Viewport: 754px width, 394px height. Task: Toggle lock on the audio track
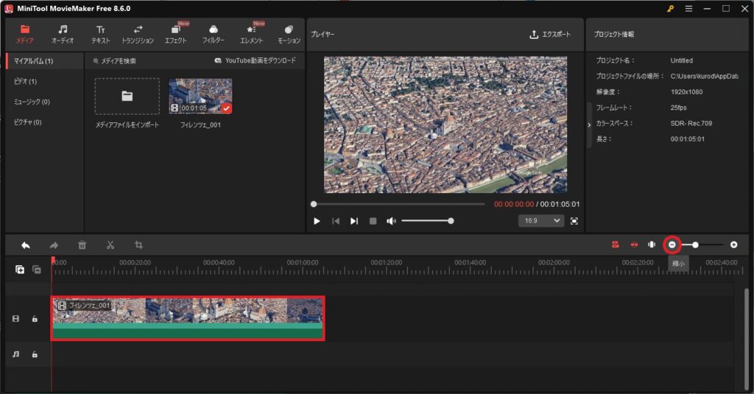35,354
